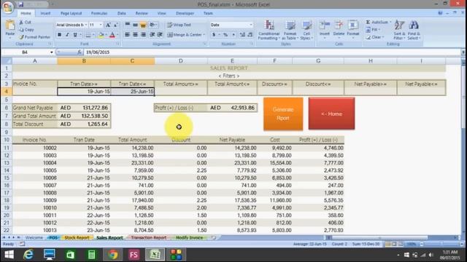Click Increase Indent icon

(x=160, y=35)
